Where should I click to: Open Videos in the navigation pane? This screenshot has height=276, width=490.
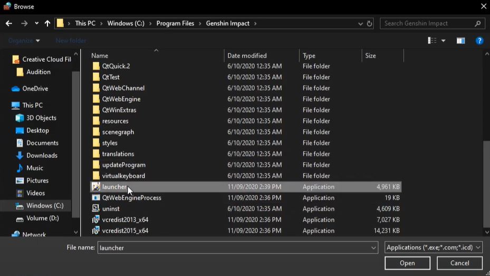point(30,193)
